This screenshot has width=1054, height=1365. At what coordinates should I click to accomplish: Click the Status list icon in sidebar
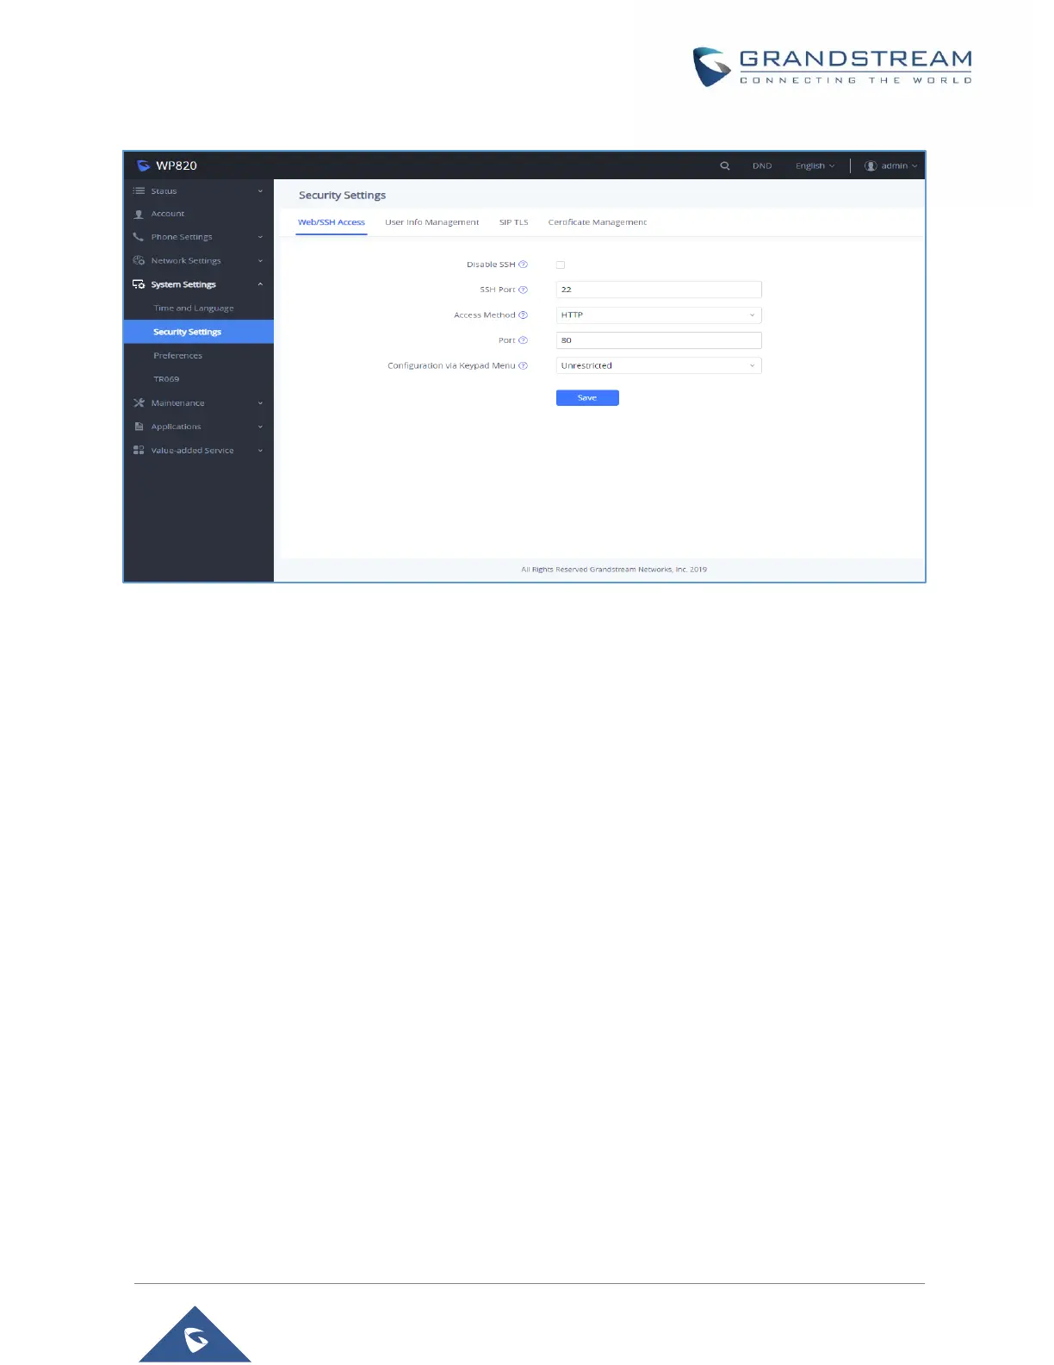(139, 190)
